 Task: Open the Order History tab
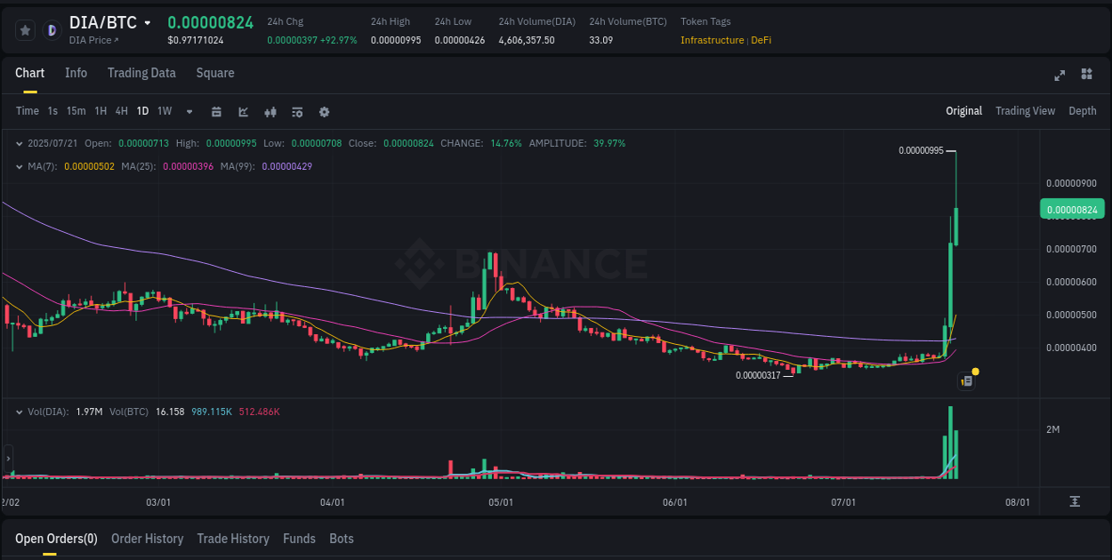click(147, 539)
